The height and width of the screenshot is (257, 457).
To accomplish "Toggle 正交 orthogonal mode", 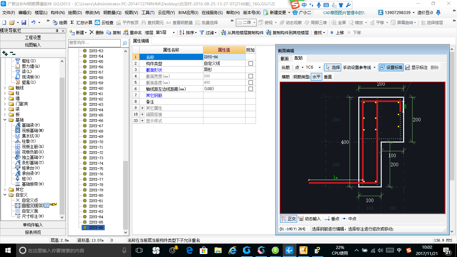I will [x=288, y=219].
